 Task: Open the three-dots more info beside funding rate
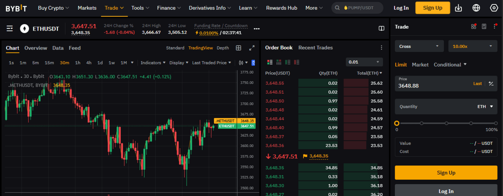257,29
